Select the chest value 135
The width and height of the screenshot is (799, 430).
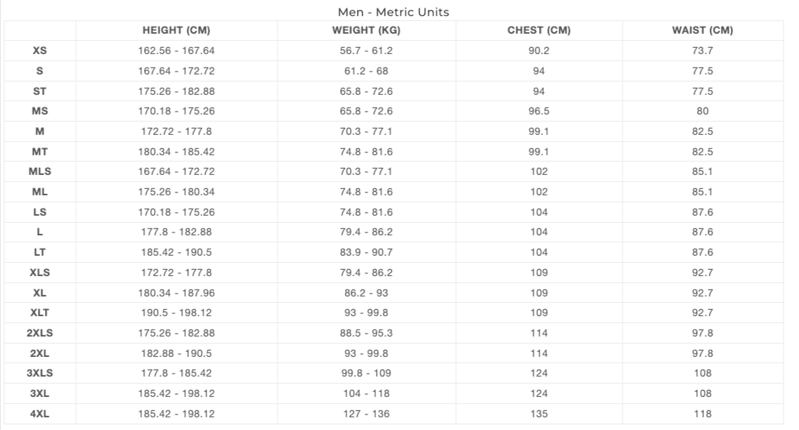click(x=539, y=414)
